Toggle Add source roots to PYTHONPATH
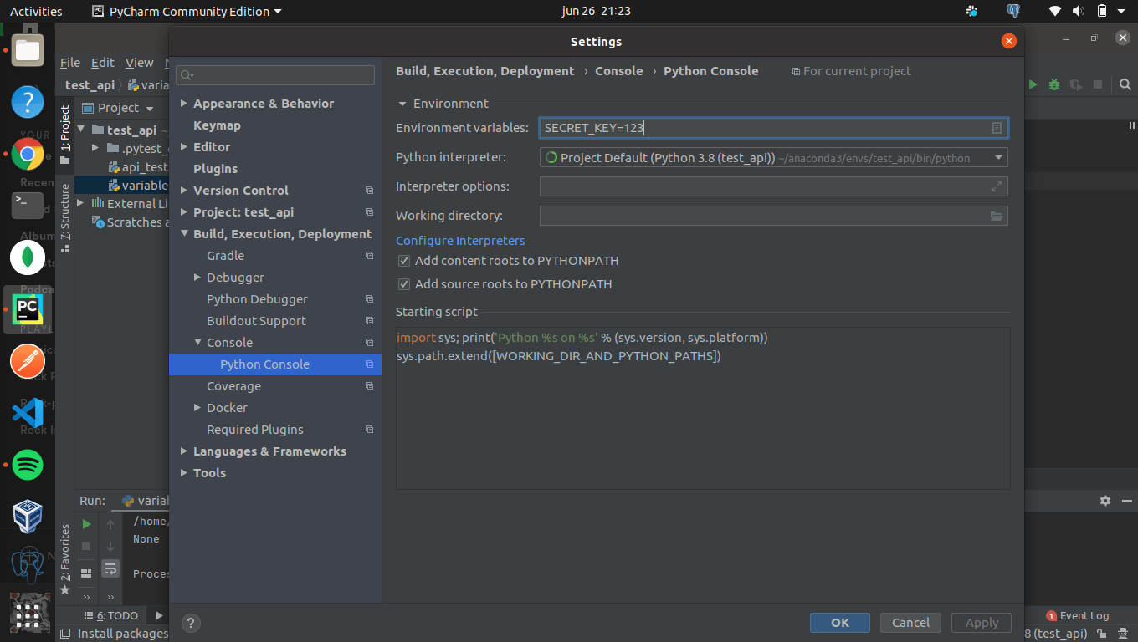The height and width of the screenshot is (642, 1138). pyautogui.click(x=404, y=284)
